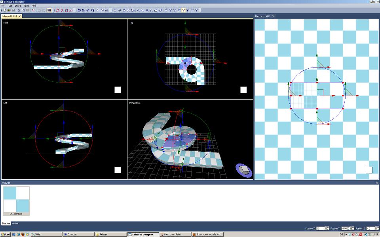Click the Open folder toolbar icon
The height and width of the screenshot is (237, 380).
pos(9,10)
